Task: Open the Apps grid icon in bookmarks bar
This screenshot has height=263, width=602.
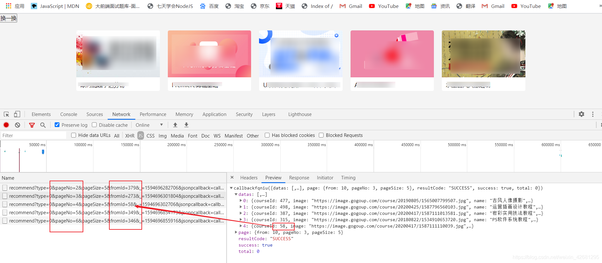Action: pos(9,6)
